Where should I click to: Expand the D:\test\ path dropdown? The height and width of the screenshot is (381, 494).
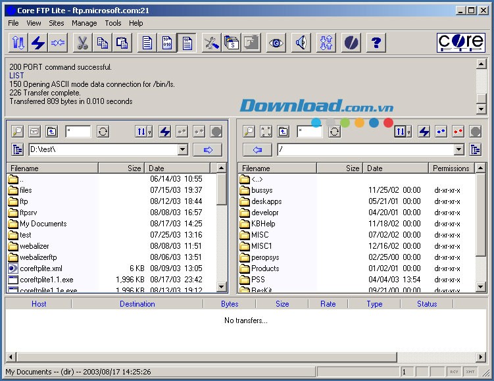click(183, 149)
